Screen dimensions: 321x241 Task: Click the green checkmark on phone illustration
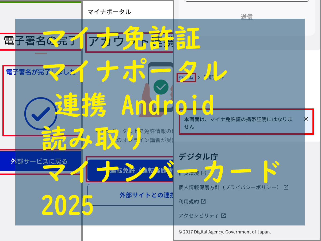pyautogui.click(x=161, y=87)
